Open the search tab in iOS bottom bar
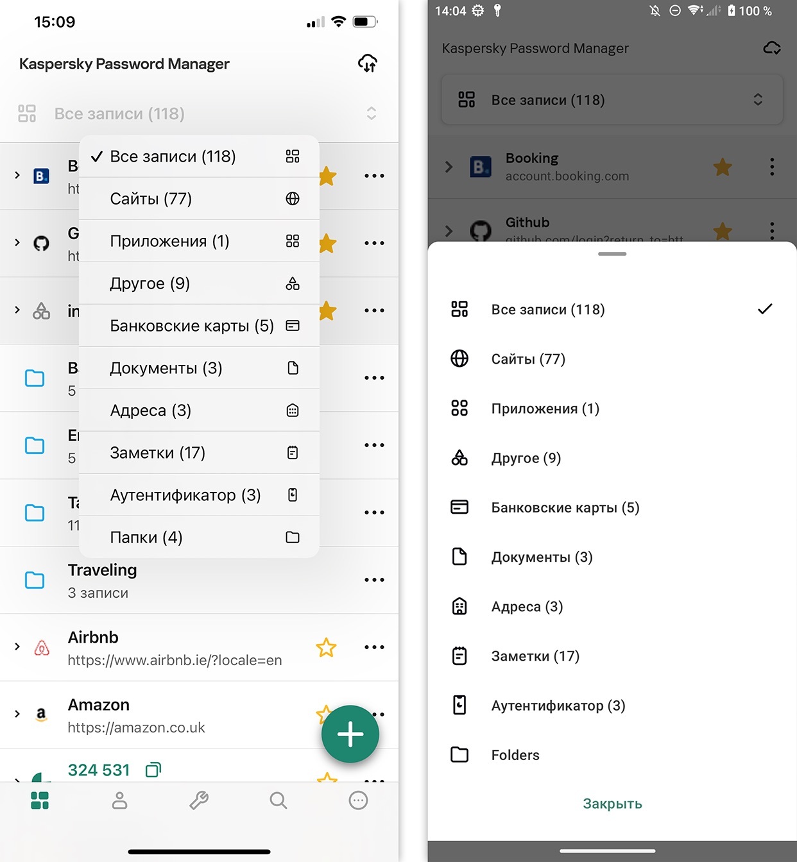797x862 pixels. click(x=279, y=800)
